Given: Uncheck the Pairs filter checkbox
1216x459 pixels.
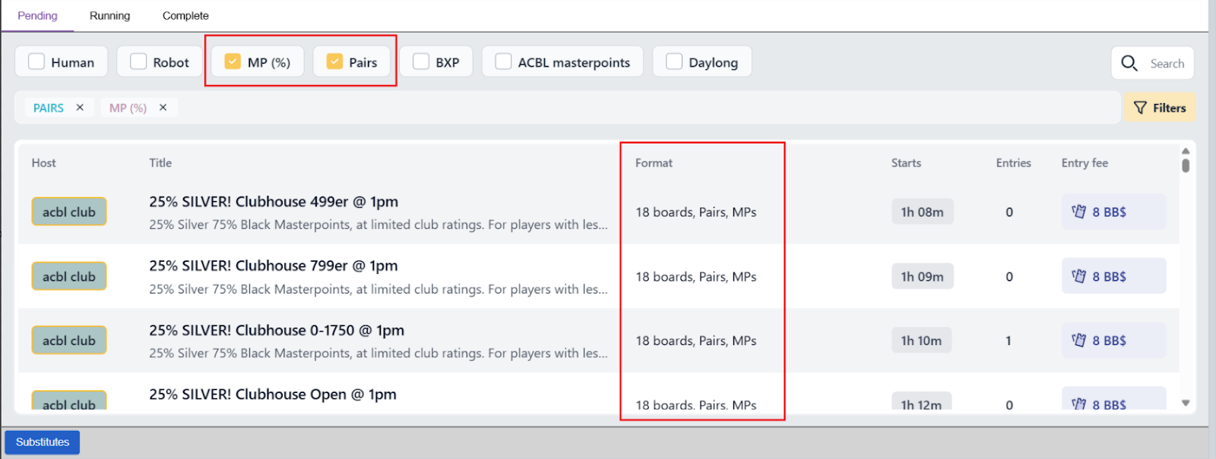Looking at the screenshot, I should click(334, 61).
